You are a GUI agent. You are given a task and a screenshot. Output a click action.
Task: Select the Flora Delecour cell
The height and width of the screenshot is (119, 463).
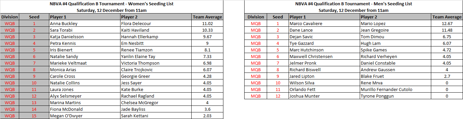pos(156,24)
